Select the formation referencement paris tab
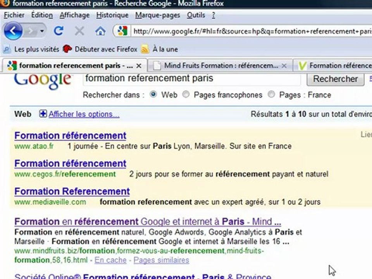This screenshot has width=372, height=279. pos(75,66)
